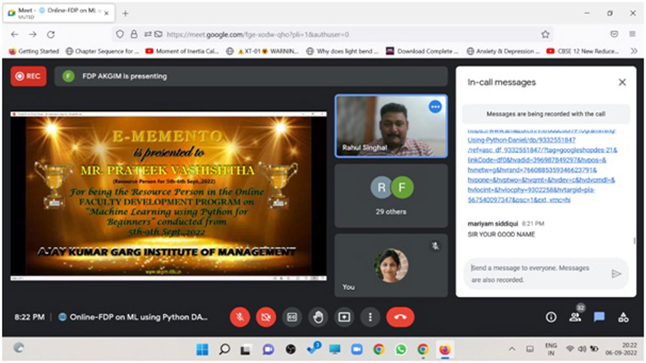The image size is (646, 363).
Task: Close the Meet browser tab
Action: tap(106, 13)
